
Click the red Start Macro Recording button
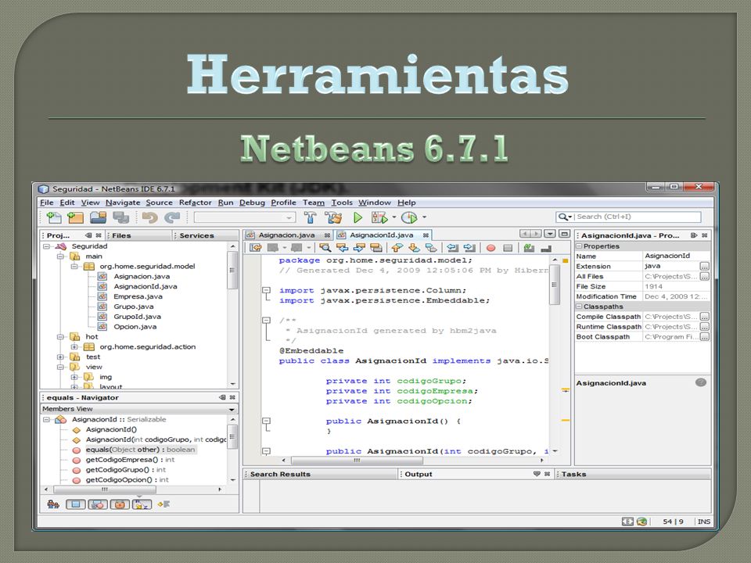point(491,248)
